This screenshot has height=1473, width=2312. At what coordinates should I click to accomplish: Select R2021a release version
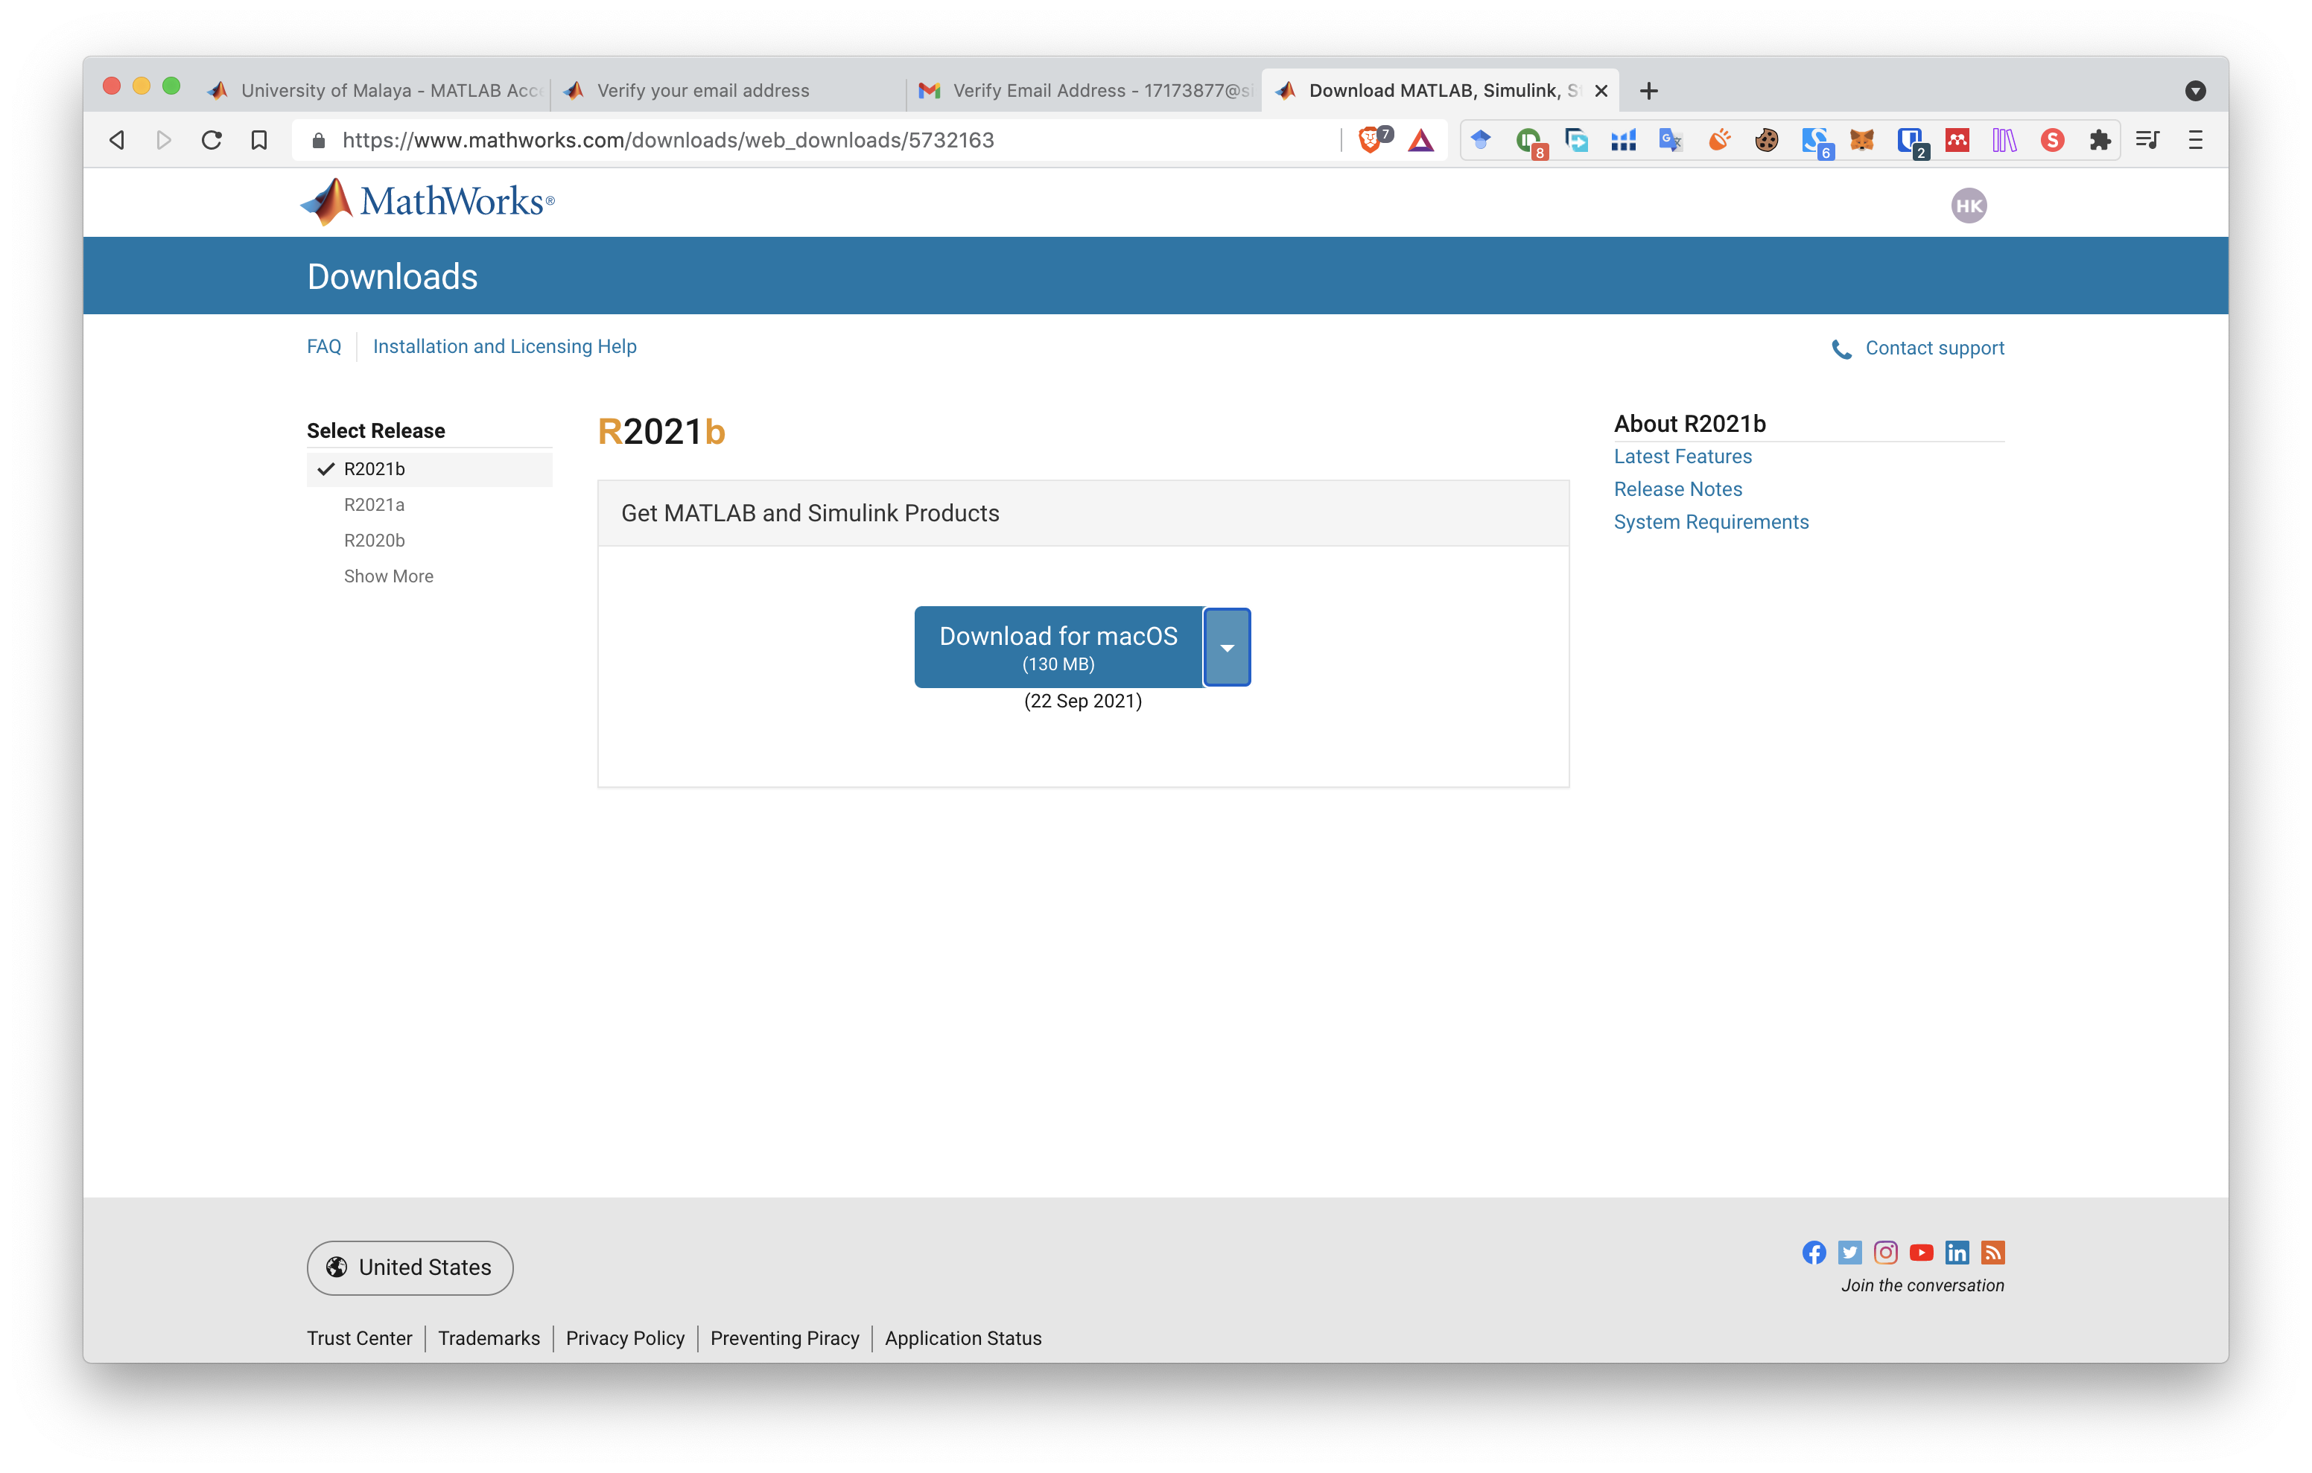tap(374, 504)
